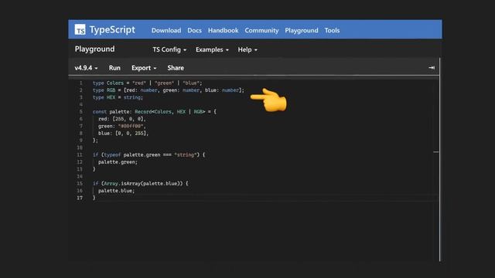Image resolution: width=495 pixels, height=278 pixels.
Task: Expand the TS Config dropdown
Action: click(169, 49)
